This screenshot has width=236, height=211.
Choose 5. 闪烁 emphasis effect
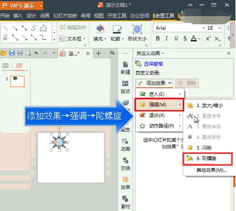coord(209,147)
